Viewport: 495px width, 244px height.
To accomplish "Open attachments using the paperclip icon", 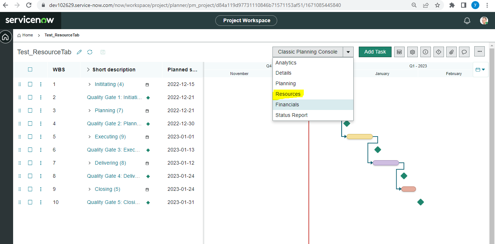I will (451, 52).
